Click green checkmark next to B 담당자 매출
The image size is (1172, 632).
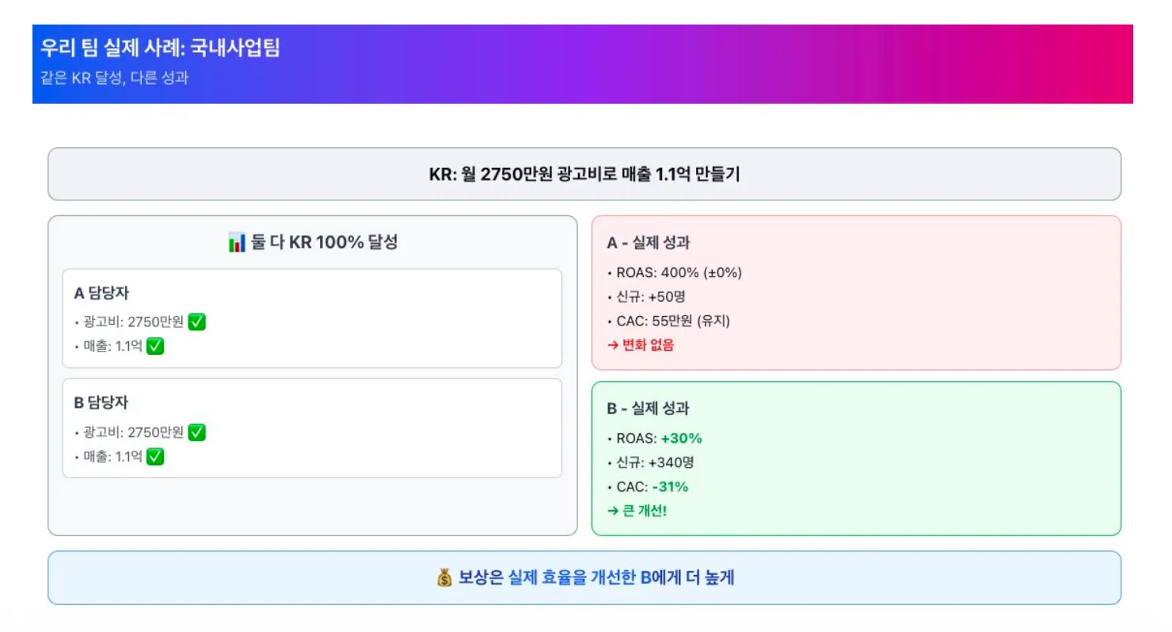155,457
